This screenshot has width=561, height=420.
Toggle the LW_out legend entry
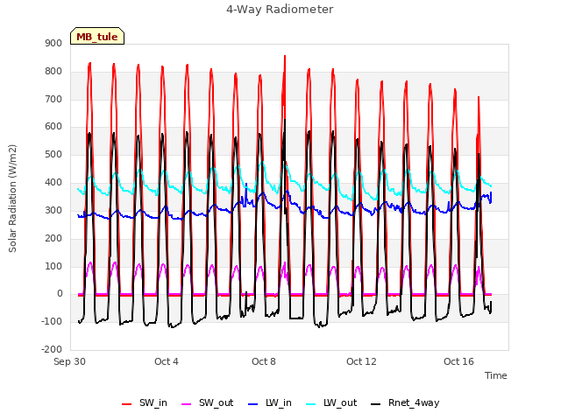coord(331,402)
